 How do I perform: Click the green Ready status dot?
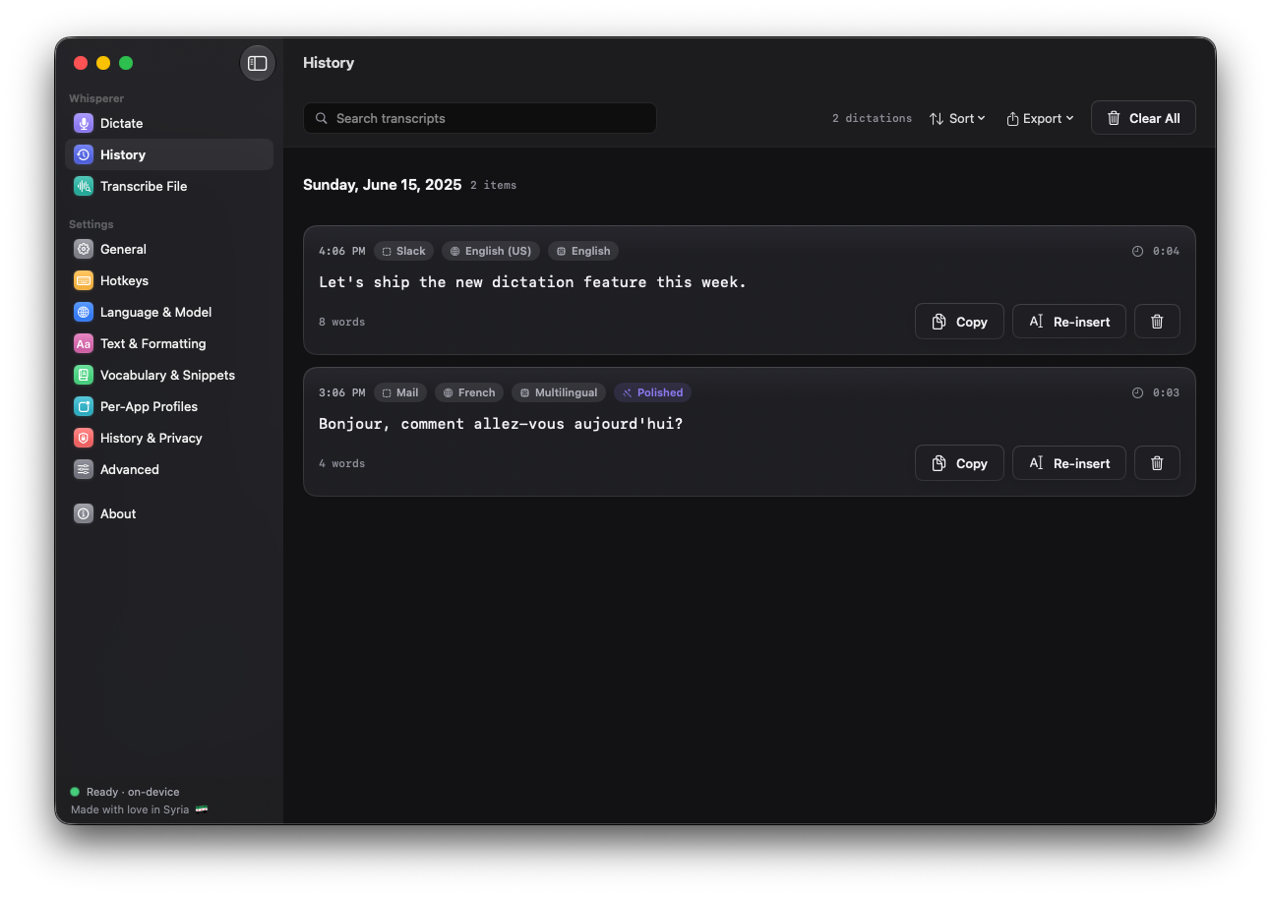(x=75, y=792)
